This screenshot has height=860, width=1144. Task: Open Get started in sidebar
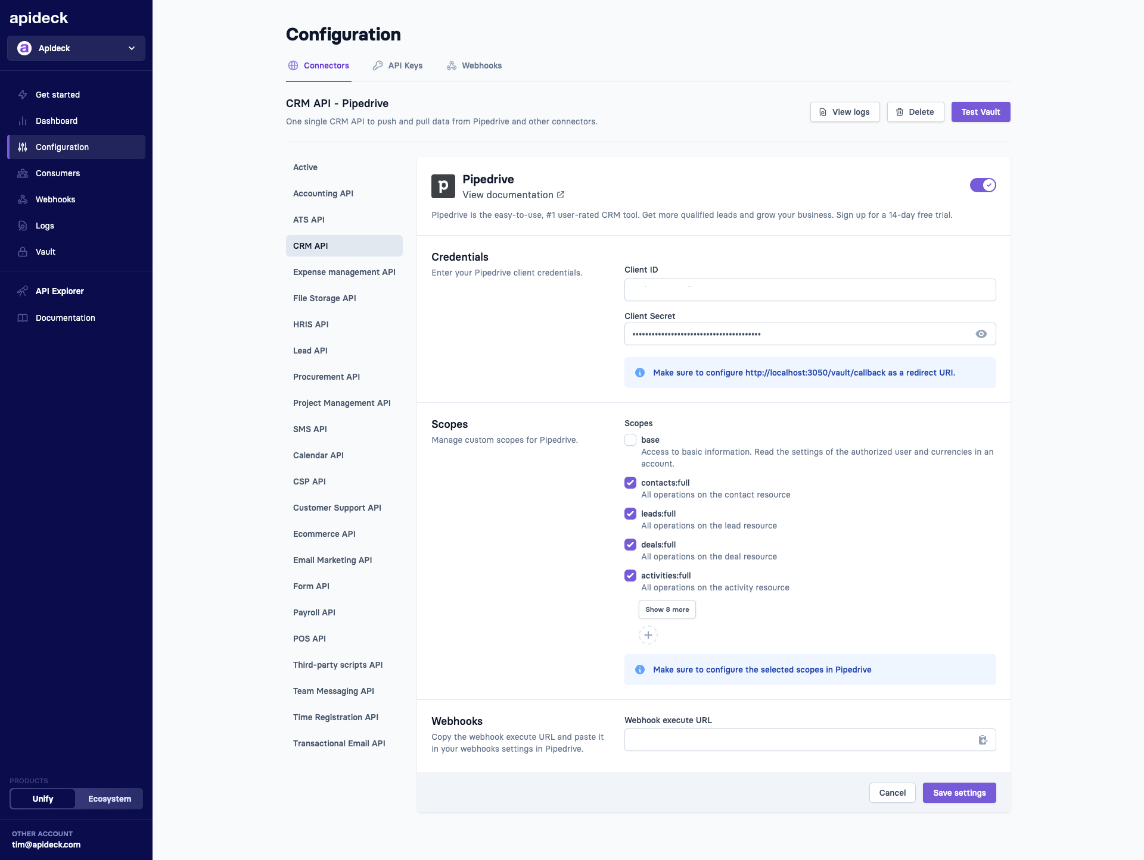pyautogui.click(x=76, y=95)
